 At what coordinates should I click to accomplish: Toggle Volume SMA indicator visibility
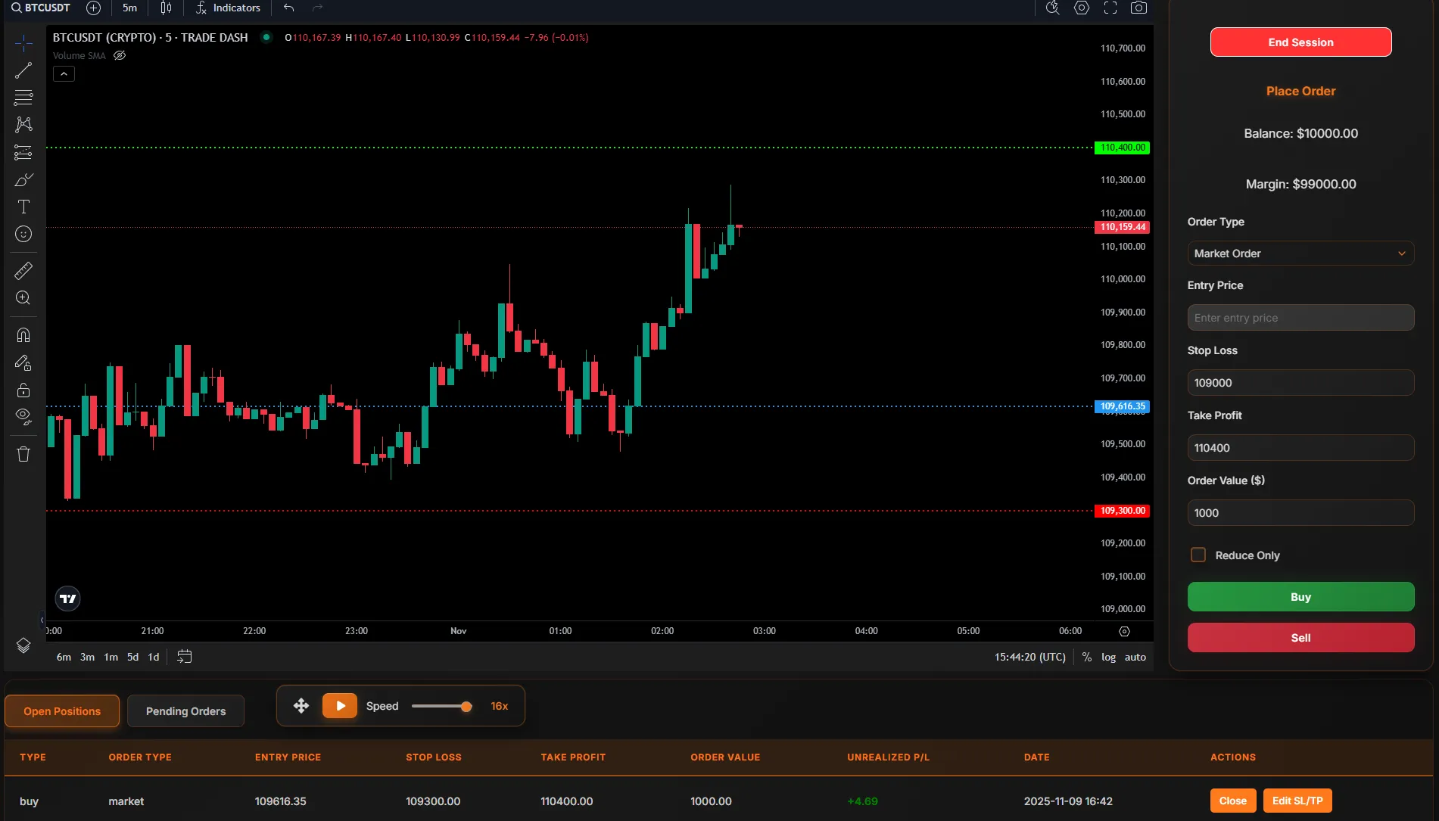[x=120, y=55]
